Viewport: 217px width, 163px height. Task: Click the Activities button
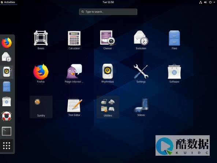coord(8,2)
